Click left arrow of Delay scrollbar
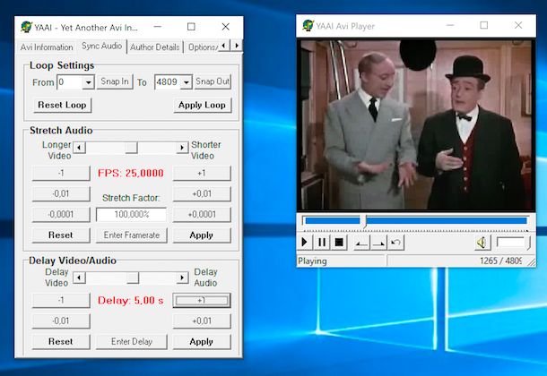547x376 pixels. coord(79,278)
